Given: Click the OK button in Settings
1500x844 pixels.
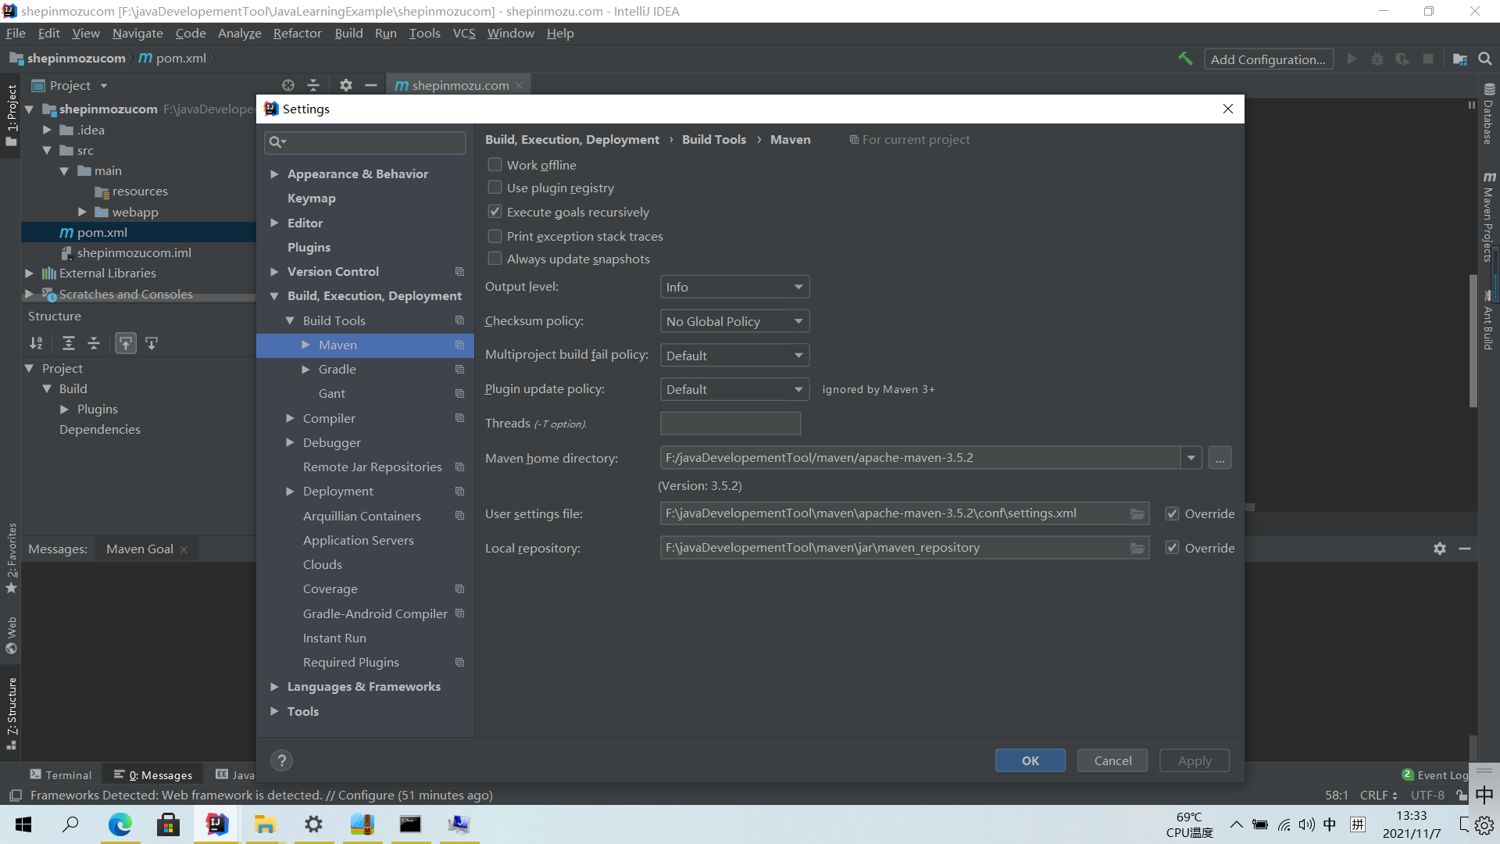Looking at the screenshot, I should click(x=1030, y=760).
